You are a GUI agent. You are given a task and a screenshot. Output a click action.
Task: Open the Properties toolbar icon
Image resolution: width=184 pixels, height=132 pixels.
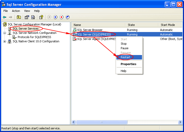[x=27, y=17]
